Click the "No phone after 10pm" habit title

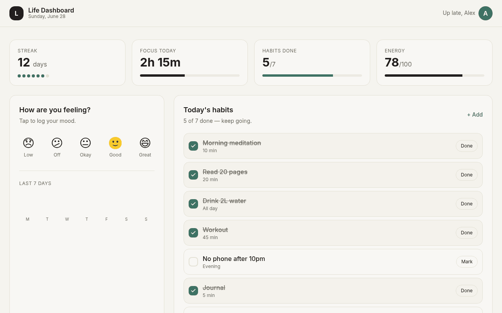(x=234, y=259)
